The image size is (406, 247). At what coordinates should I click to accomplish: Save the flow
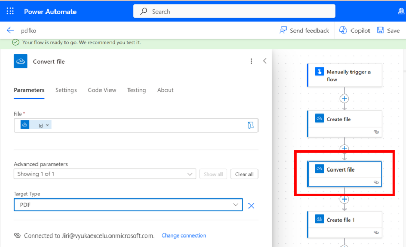tap(389, 31)
